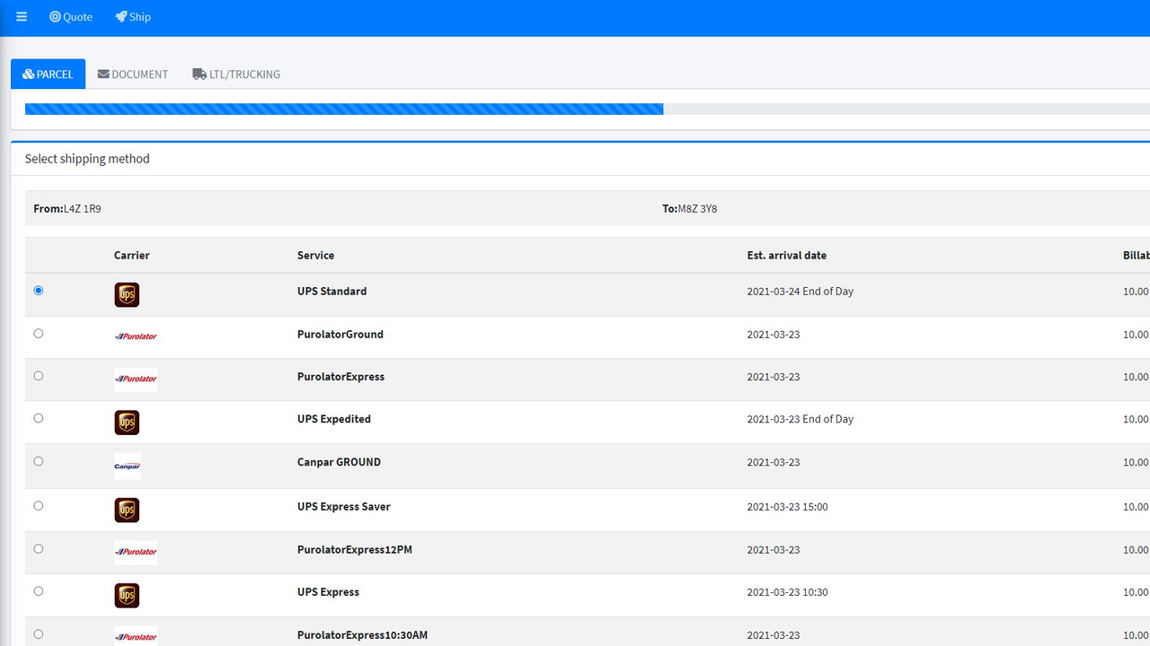Viewport: 1150px width, 646px height.
Task: Select the UPS Expedited shipping option
Action: point(38,418)
